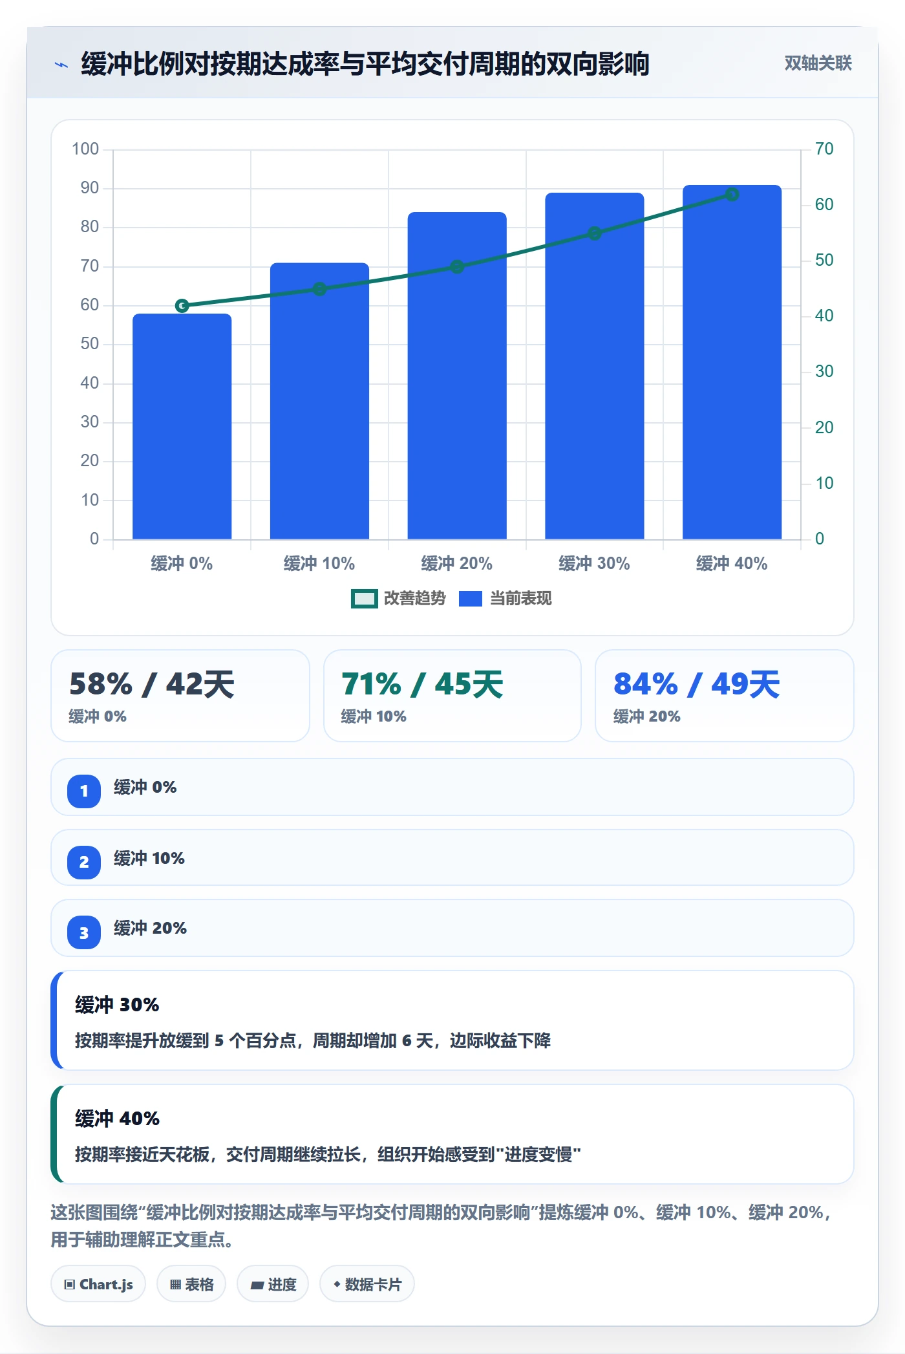Click the lightning bolt icon beside the title
The width and height of the screenshot is (905, 1354).
pos(61,65)
